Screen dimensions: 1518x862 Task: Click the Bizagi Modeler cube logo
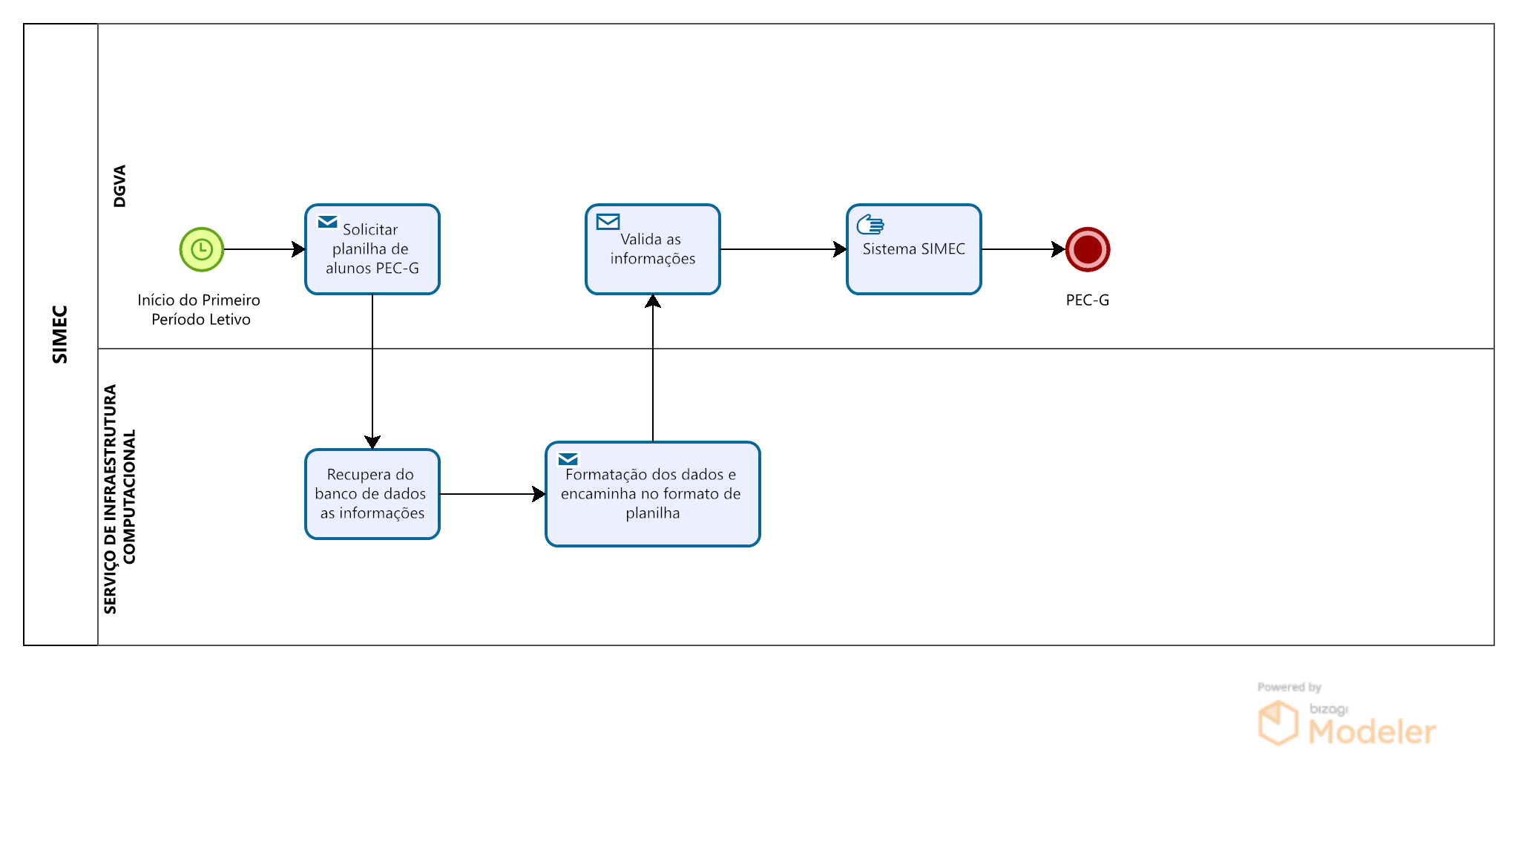[1278, 723]
